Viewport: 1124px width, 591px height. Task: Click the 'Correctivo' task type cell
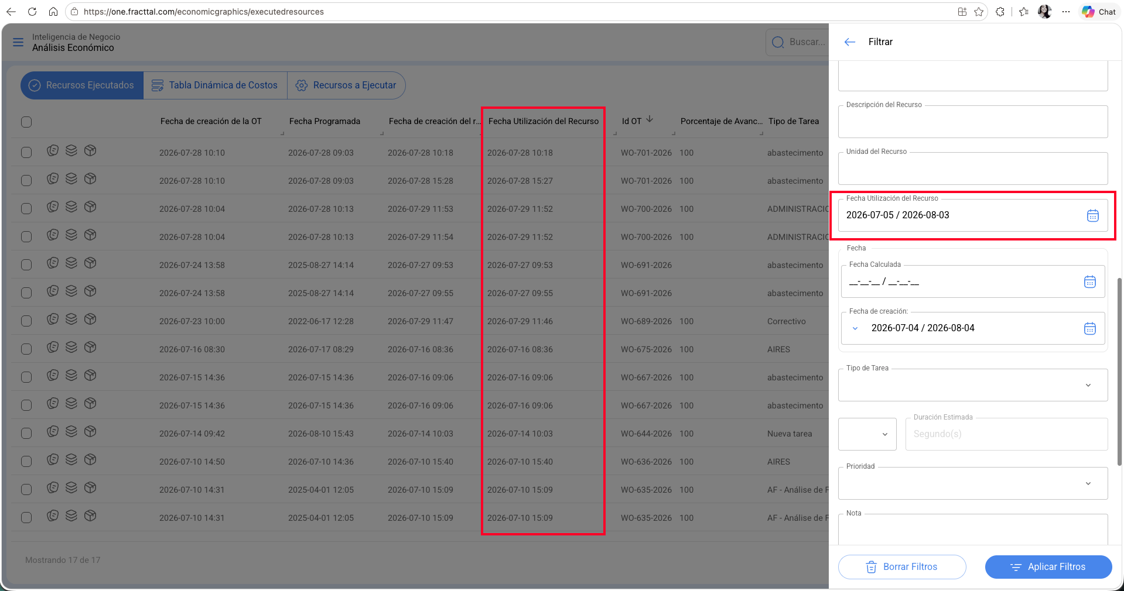pos(786,321)
